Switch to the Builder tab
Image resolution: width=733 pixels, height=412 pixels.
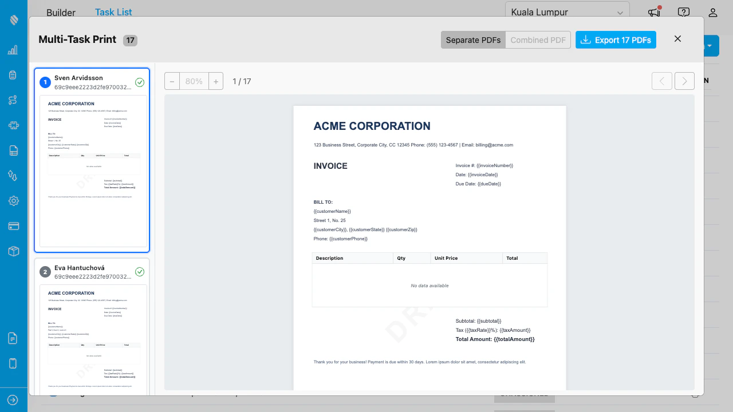pos(61,13)
